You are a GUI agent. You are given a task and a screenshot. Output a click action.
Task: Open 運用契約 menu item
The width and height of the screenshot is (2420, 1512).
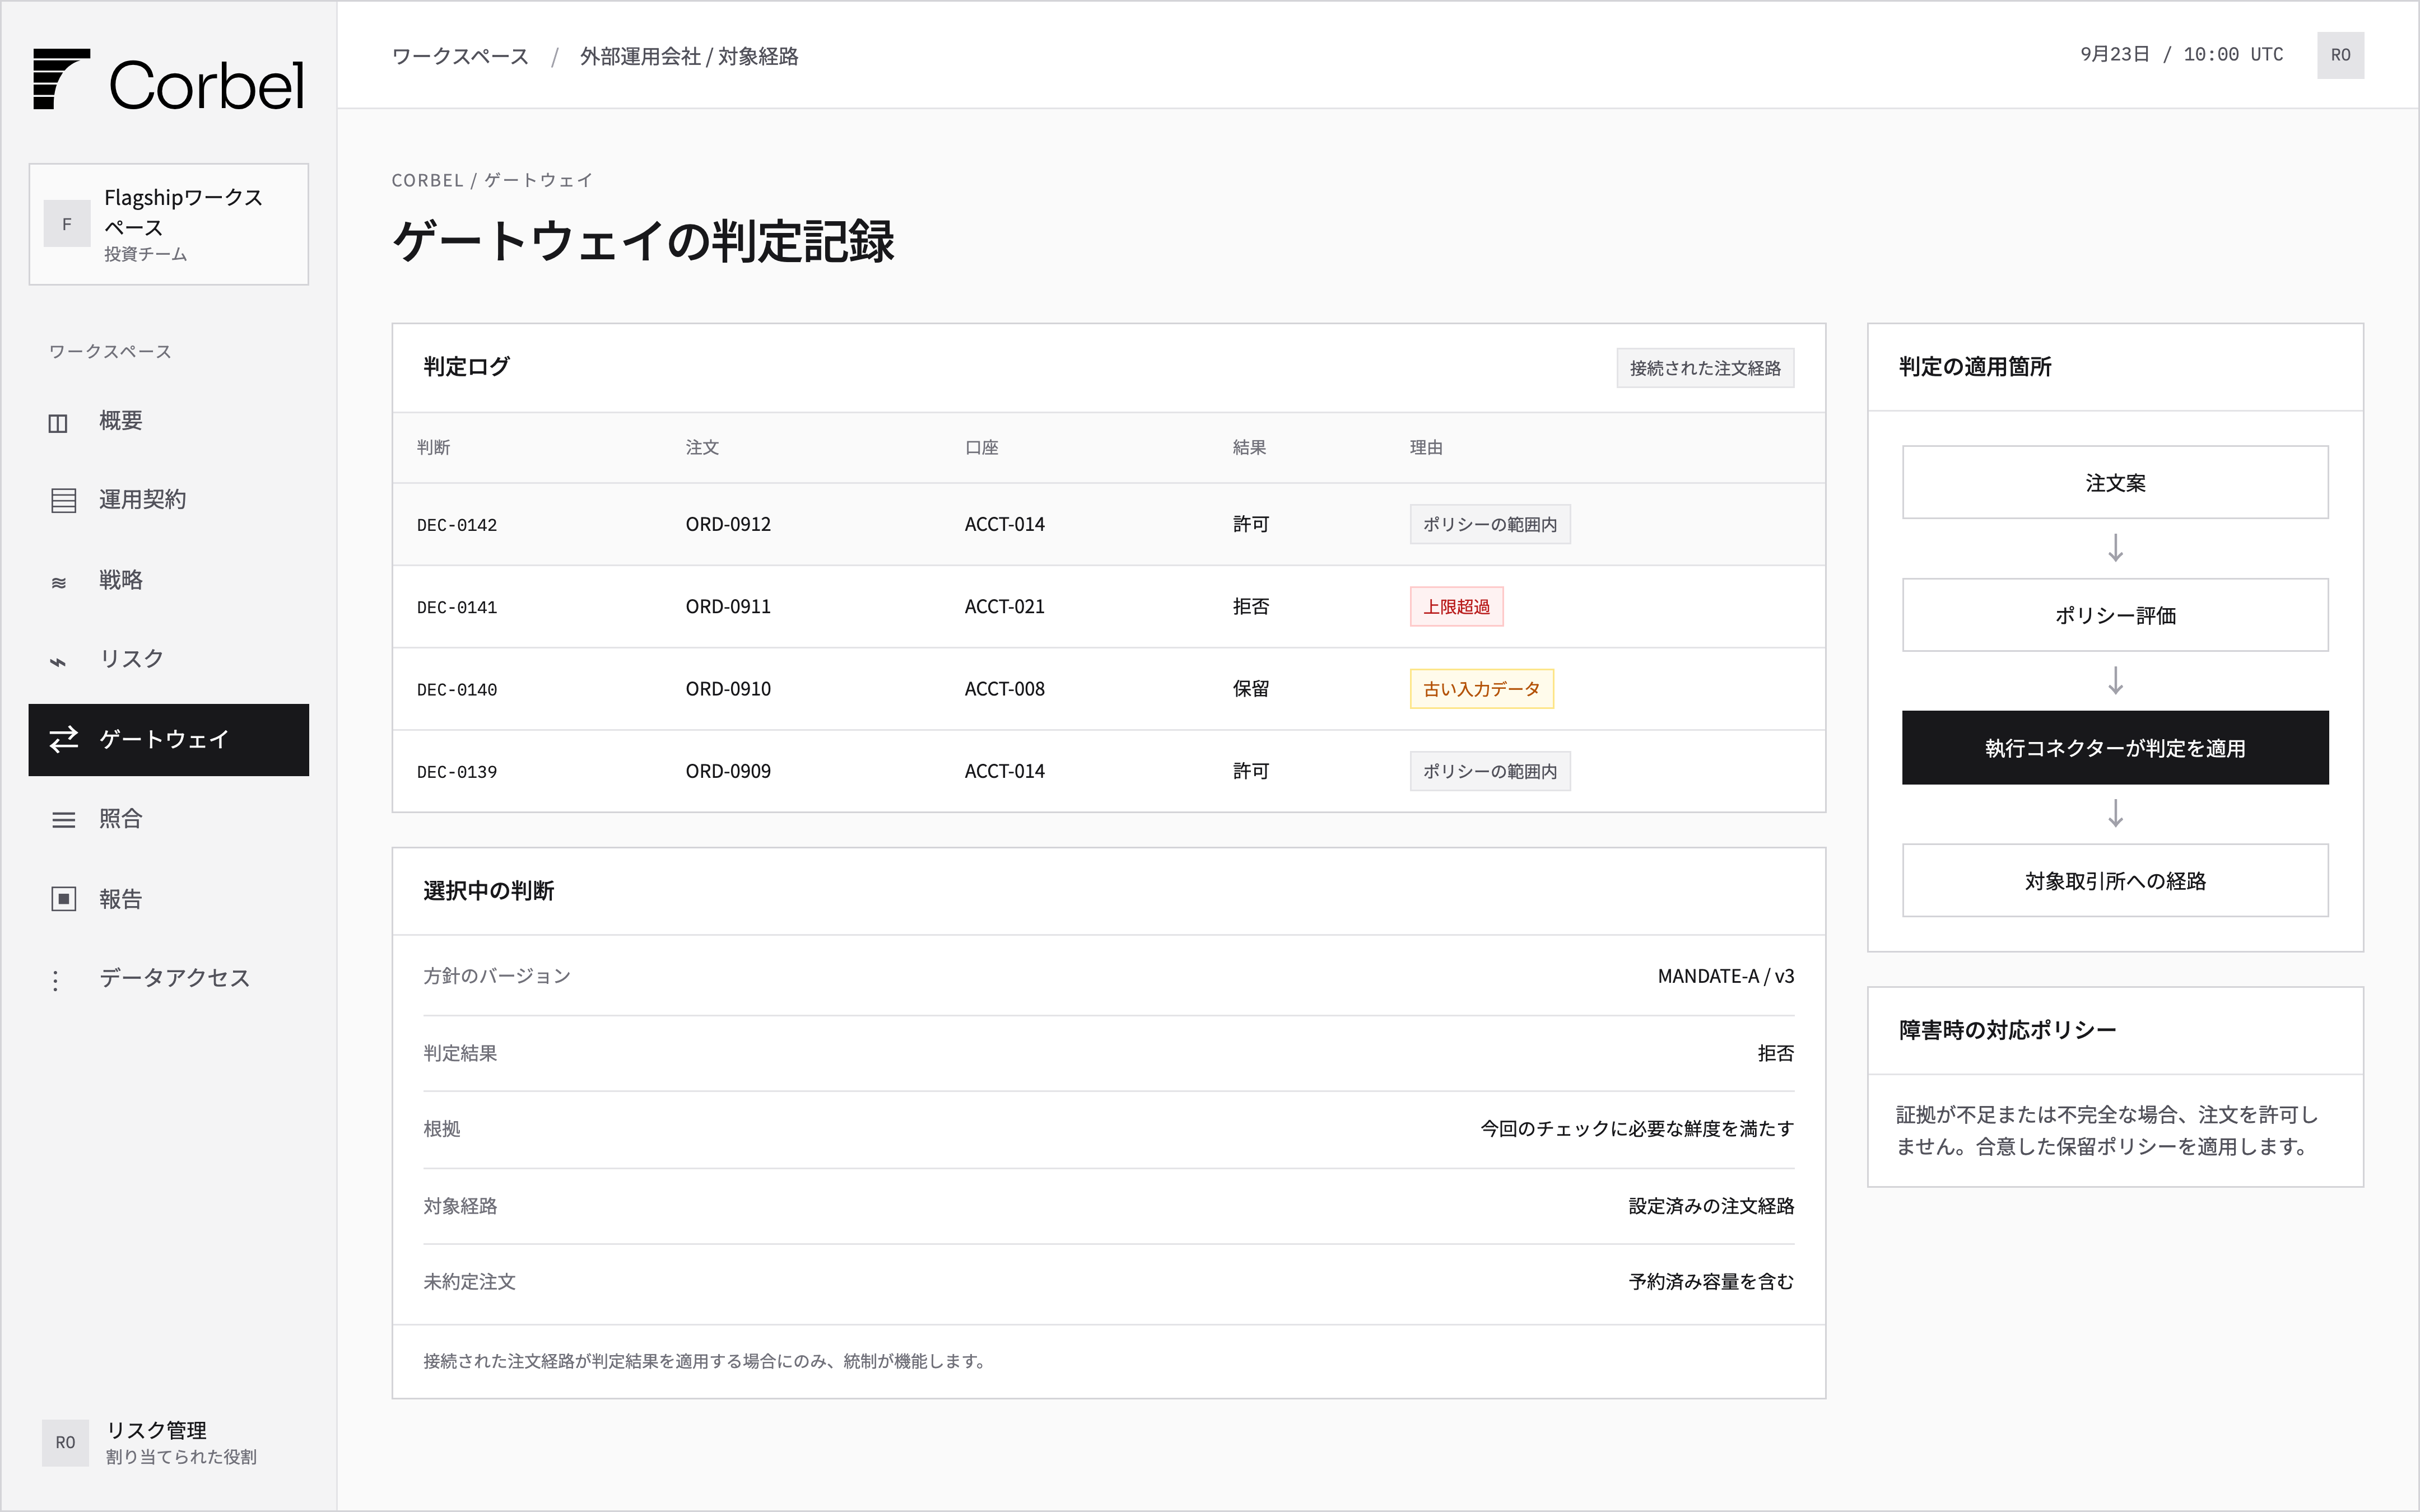coord(168,500)
